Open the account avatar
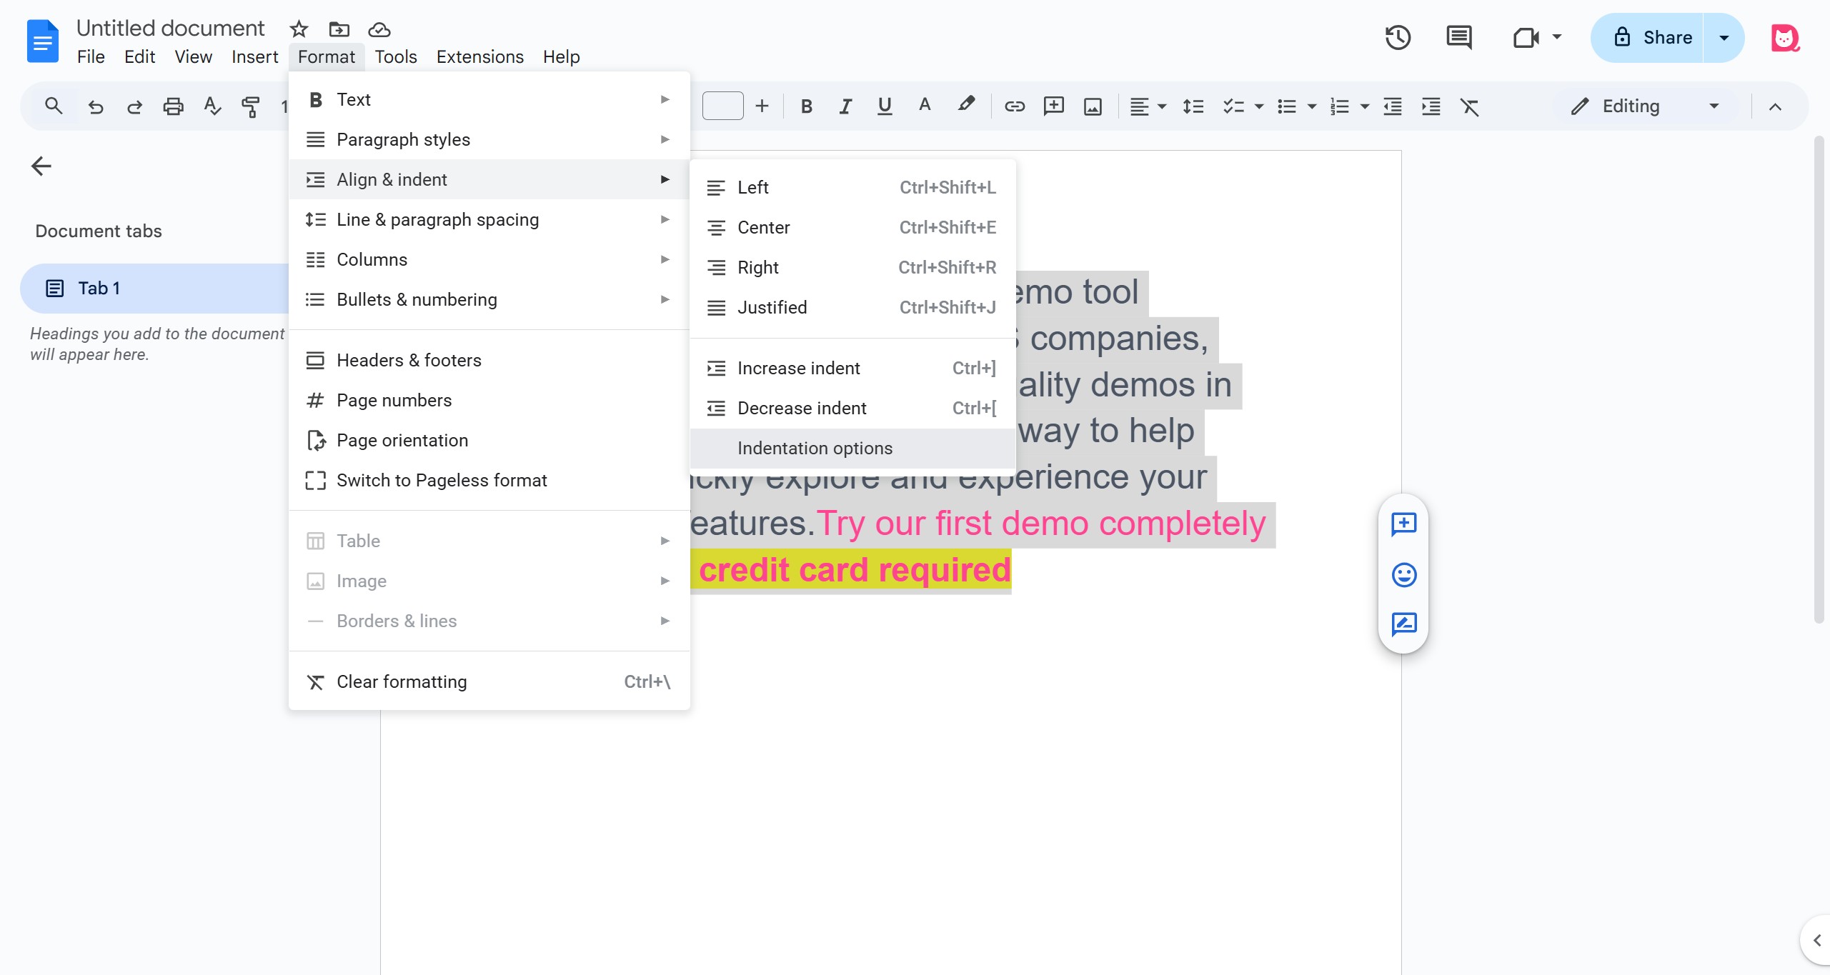This screenshot has height=975, width=1830. tap(1785, 38)
